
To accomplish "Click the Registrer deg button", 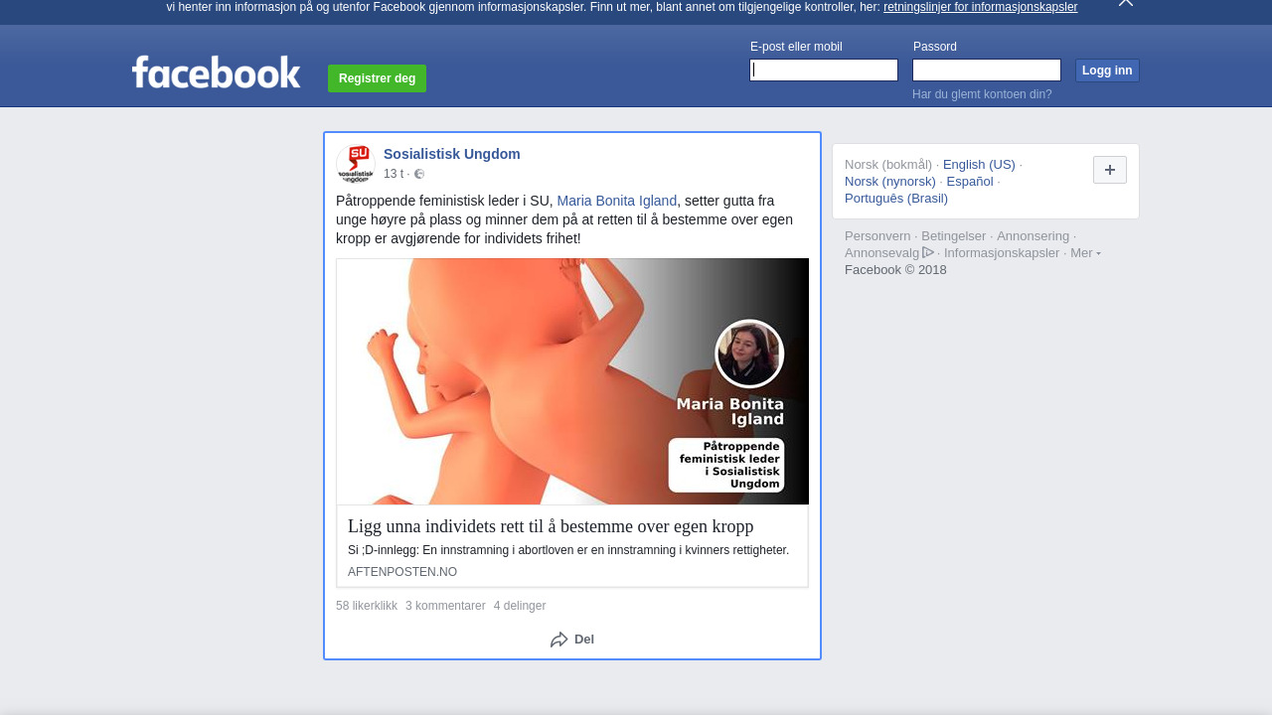I will [x=377, y=78].
